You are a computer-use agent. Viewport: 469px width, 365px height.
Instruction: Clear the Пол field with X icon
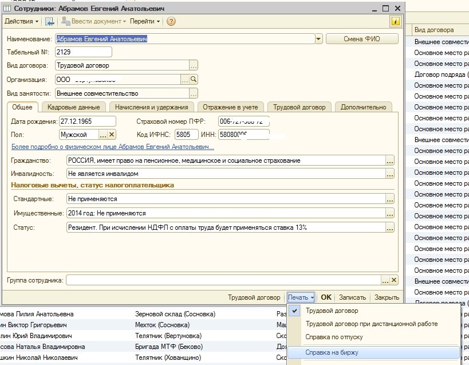(112, 135)
